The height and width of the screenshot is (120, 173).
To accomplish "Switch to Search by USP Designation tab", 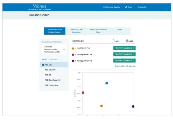I will pos(76,31).
